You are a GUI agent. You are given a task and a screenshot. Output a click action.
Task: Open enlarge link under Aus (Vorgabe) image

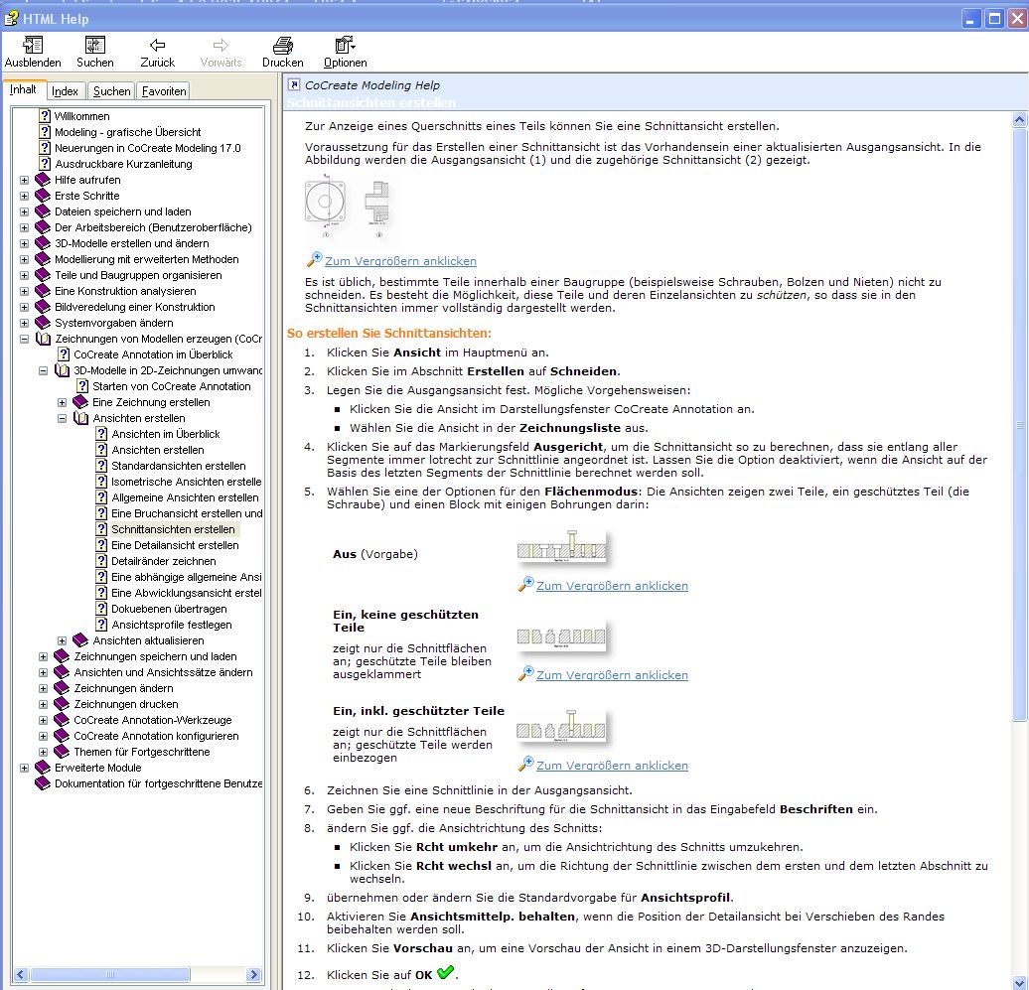click(x=612, y=586)
